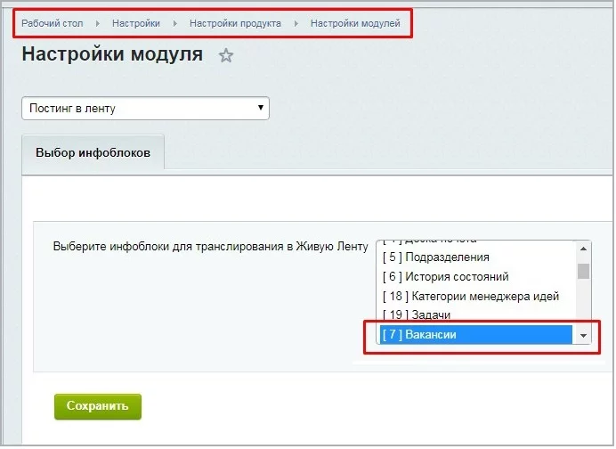Open the Рабочий стол breadcrumb link

(53, 22)
